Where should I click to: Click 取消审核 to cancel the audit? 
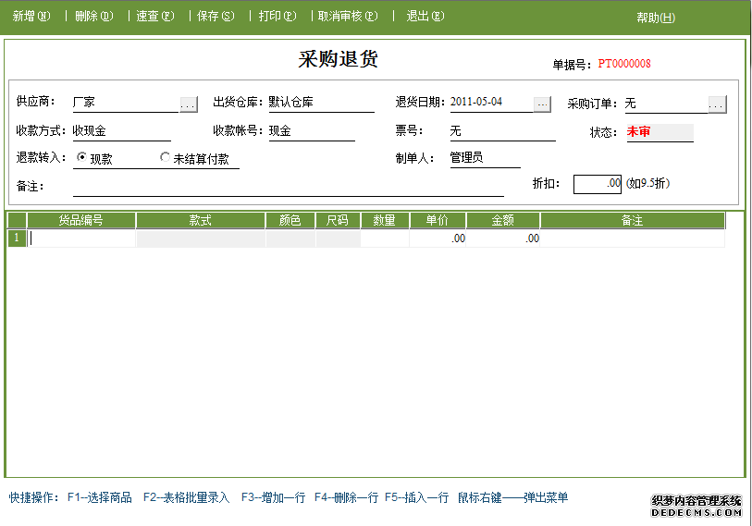tap(348, 16)
